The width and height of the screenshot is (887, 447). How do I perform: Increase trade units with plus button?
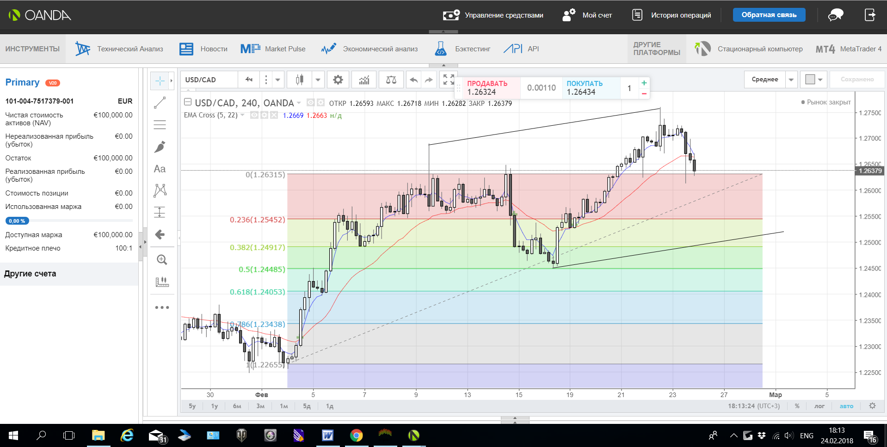point(644,83)
